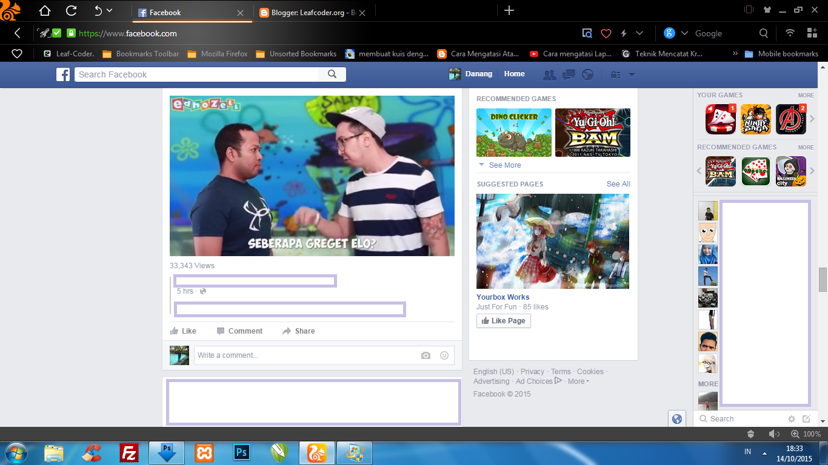This screenshot has width=828, height=465.
Task: Play the Seberapa Greget Elo video
Action: 312,176
